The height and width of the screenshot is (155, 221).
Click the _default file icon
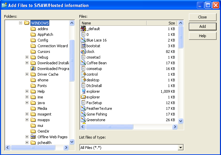point(83,29)
